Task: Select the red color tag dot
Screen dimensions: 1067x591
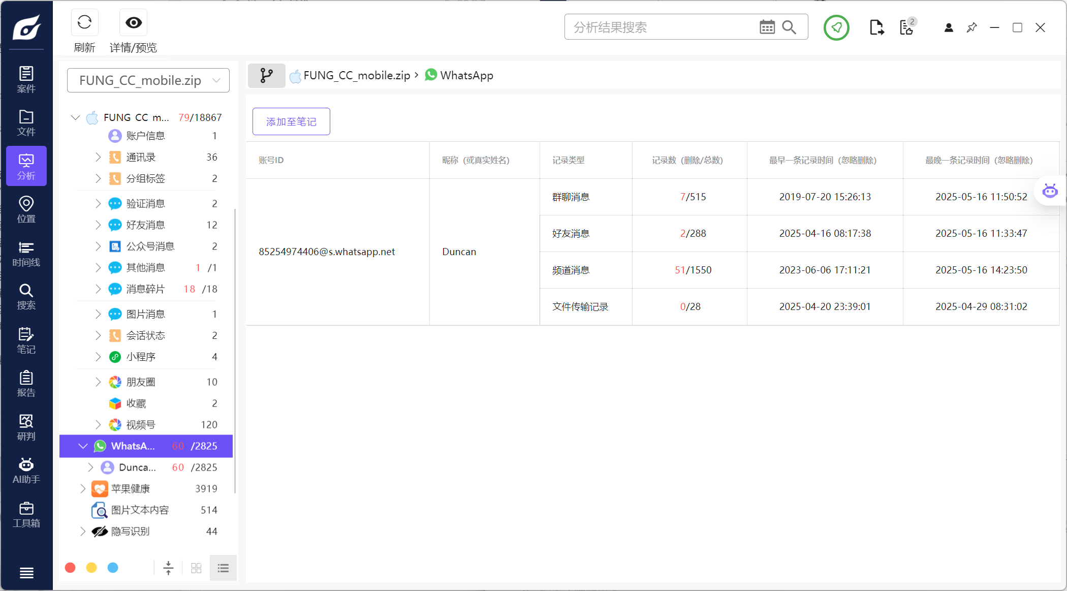Action: pos(71,568)
